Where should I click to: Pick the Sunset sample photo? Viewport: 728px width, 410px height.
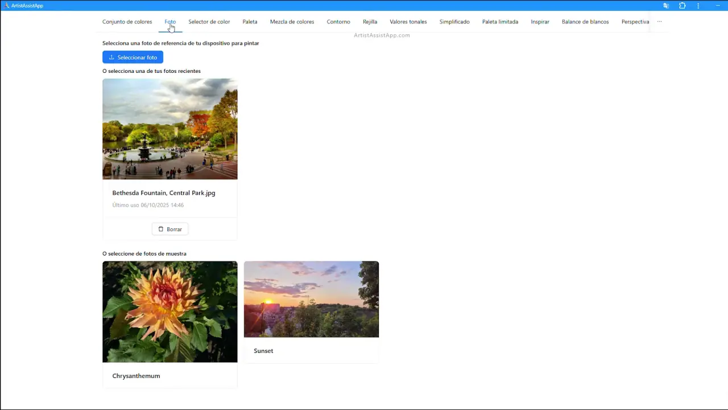click(x=311, y=299)
